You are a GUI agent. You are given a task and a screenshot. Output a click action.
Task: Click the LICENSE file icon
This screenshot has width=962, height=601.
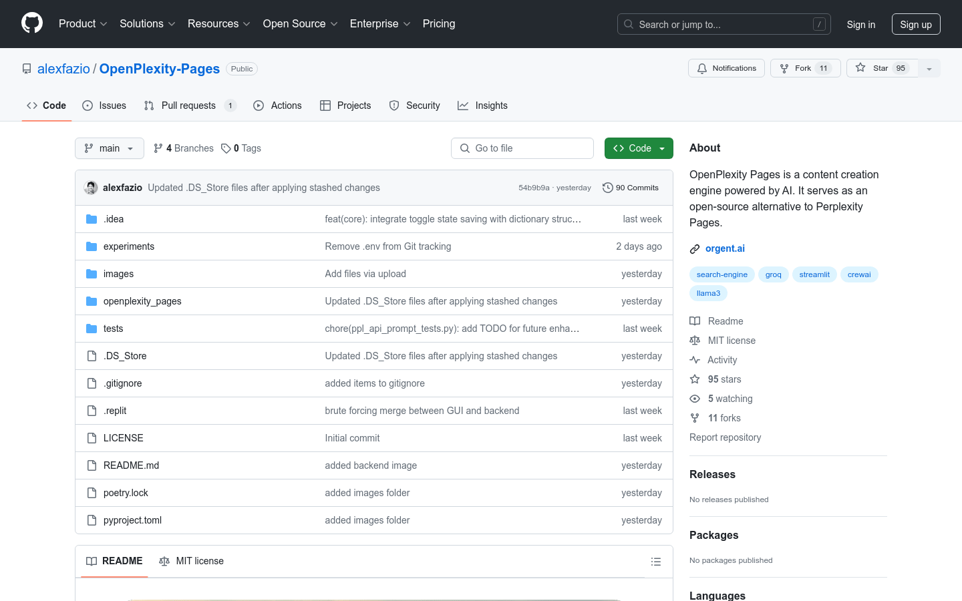click(92, 438)
